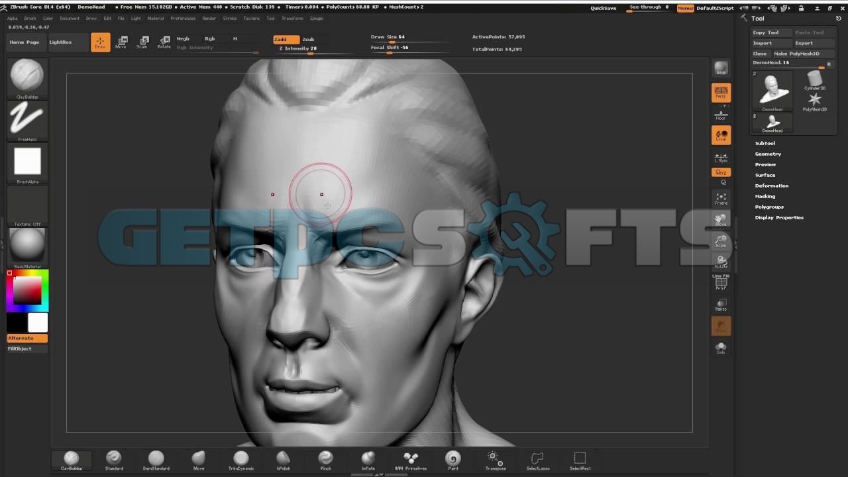
Task: Expand the Preview section
Action: 765,164
